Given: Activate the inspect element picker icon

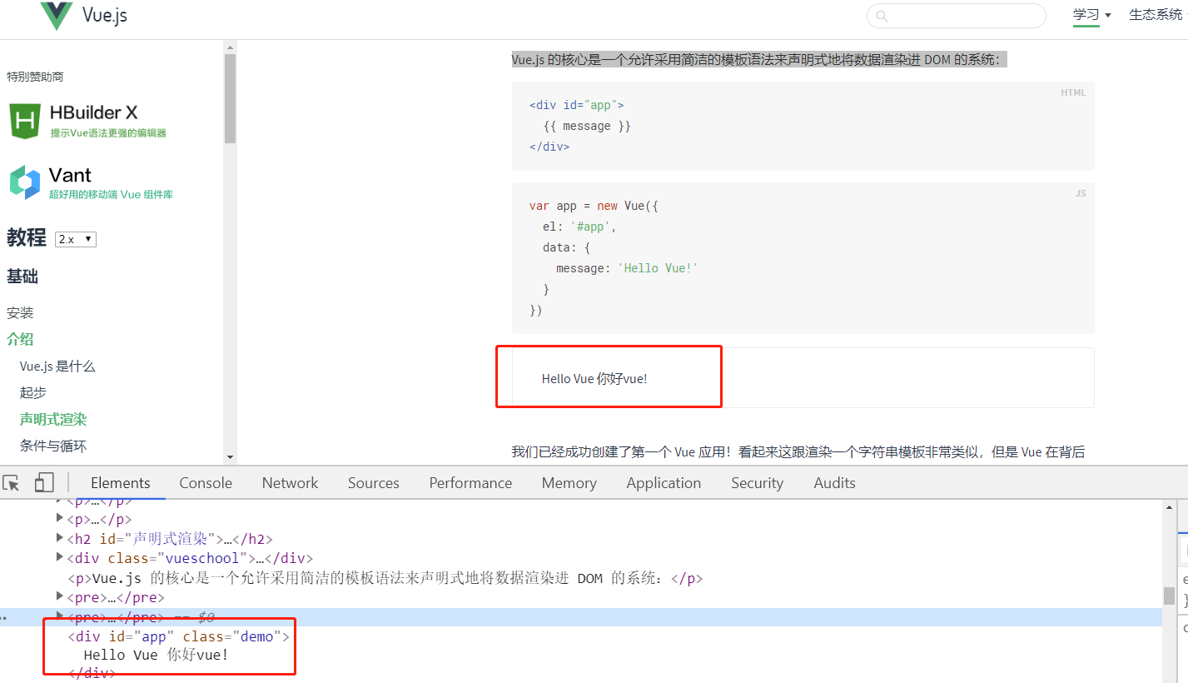Looking at the screenshot, I should coord(12,483).
